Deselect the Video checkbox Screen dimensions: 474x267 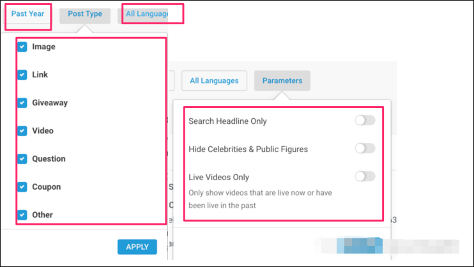[22, 131]
